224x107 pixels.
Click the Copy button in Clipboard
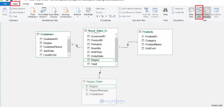click(x=13, y=16)
